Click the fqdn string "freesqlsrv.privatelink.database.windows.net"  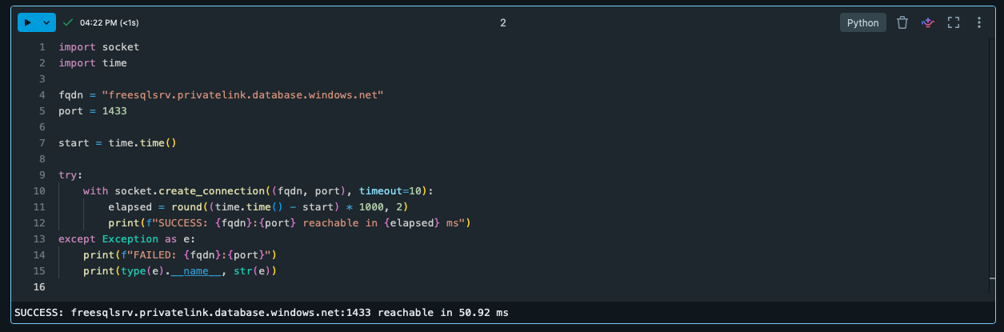pos(242,95)
